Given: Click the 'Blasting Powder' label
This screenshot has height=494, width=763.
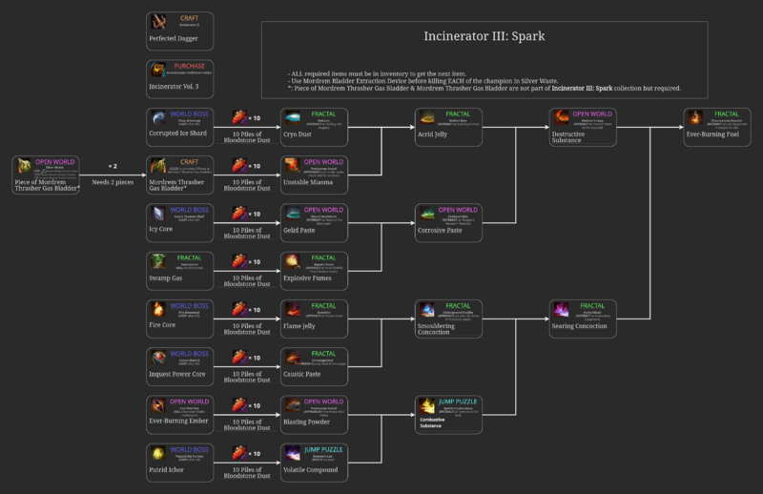Looking at the screenshot, I should click(306, 422).
